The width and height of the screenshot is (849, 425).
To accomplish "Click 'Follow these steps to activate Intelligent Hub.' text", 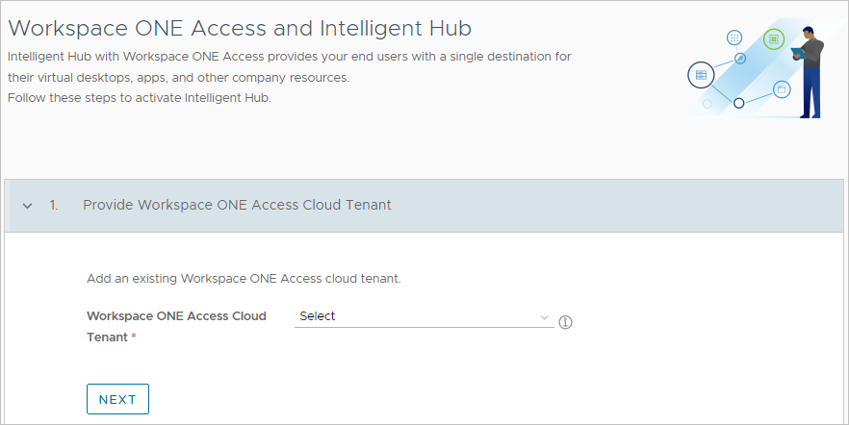I will tap(140, 98).
